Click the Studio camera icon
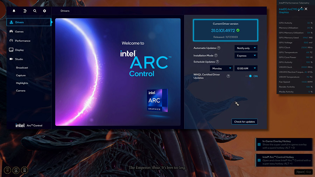Viewport: 315px width, 177px height. (x=11, y=59)
